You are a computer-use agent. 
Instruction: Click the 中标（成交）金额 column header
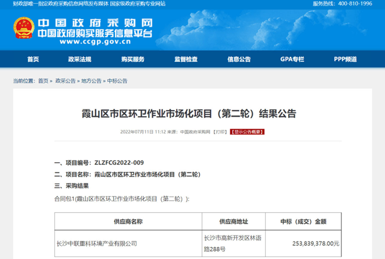(x=310, y=221)
